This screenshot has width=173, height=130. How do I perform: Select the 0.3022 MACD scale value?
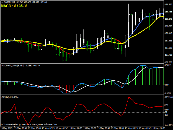(x=167, y=65)
